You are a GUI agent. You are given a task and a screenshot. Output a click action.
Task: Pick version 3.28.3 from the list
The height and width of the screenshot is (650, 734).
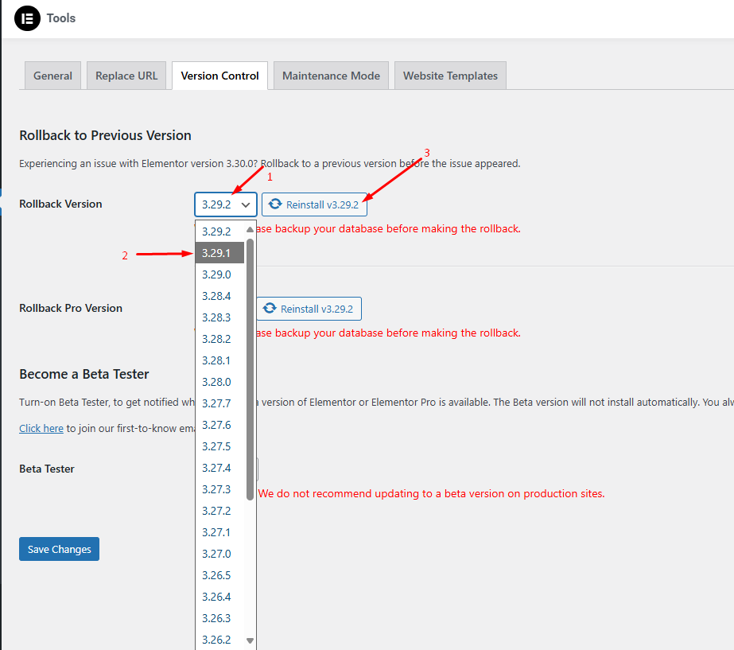click(x=220, y=317)
